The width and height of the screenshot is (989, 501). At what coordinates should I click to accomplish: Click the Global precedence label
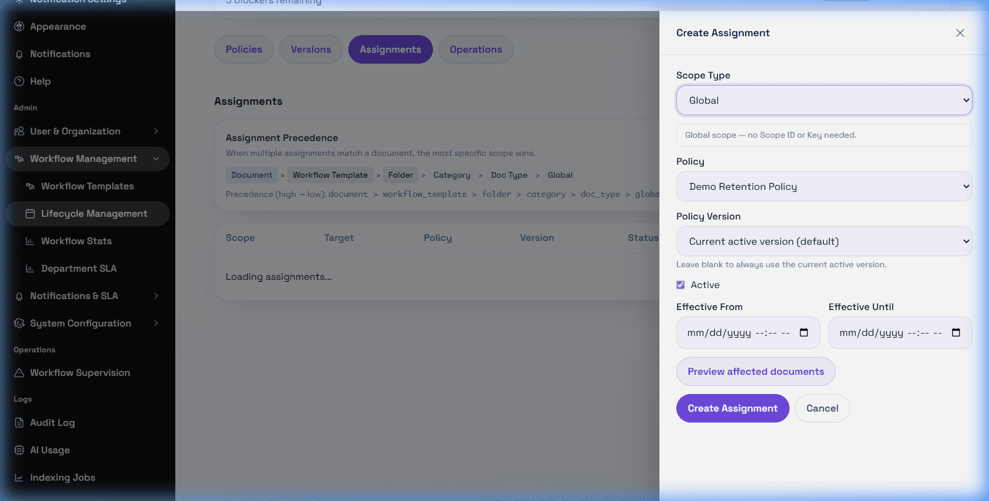(x=560, y=175)
